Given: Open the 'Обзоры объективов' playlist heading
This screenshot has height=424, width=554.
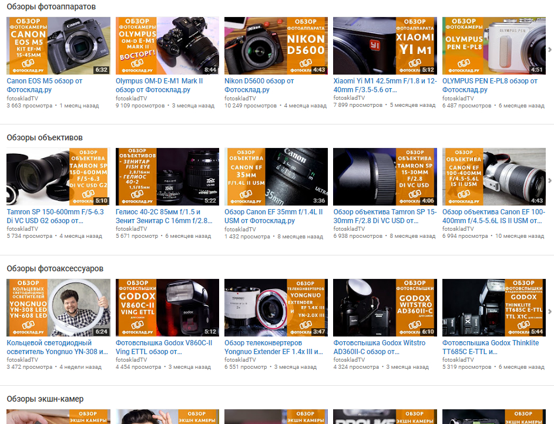Looking at the screenshot, I should 45,137.
